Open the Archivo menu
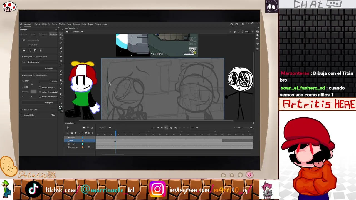Viewport: 356px width, 200px height. click(x=37, y=24)
